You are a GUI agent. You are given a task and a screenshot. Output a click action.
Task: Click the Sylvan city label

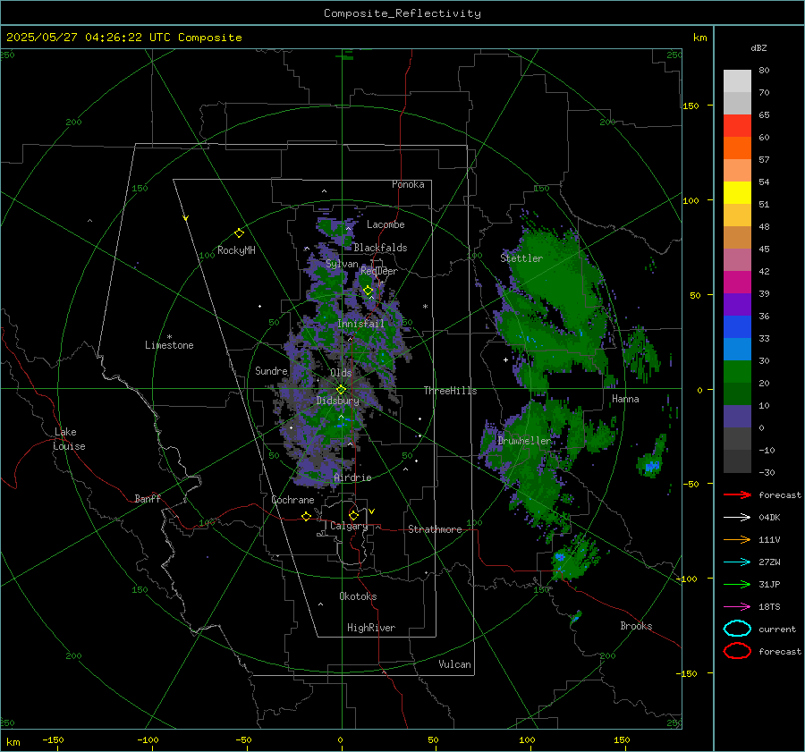342,264
